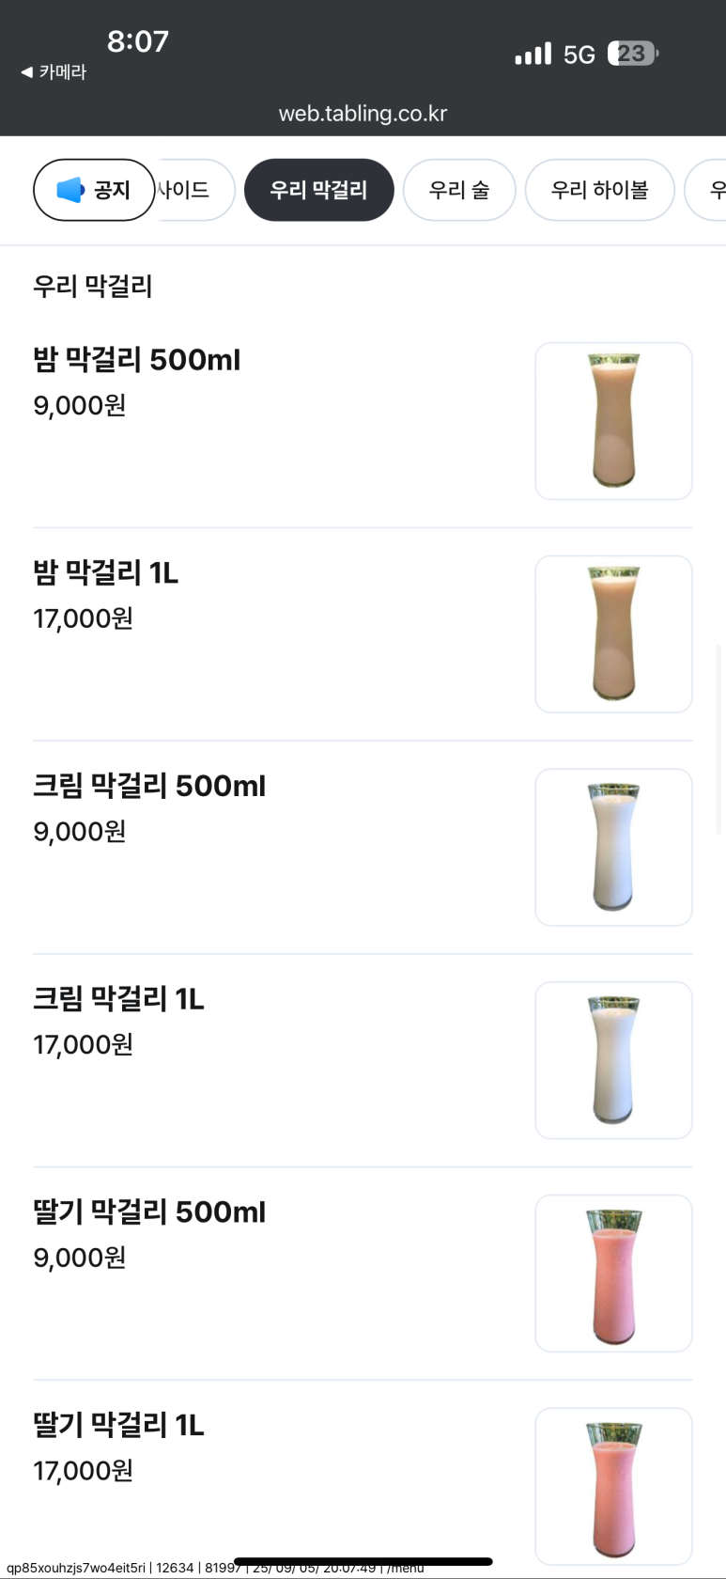Tap the cellular signal bars icon

[533, 55]
